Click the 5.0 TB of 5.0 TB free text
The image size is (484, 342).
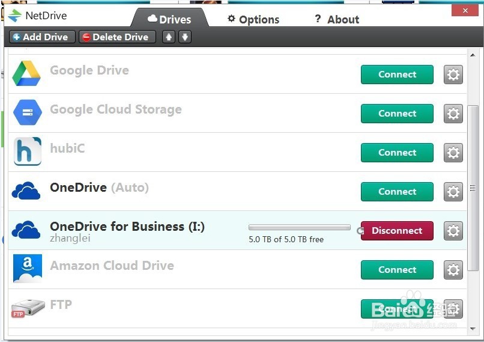tap(286, 239)
